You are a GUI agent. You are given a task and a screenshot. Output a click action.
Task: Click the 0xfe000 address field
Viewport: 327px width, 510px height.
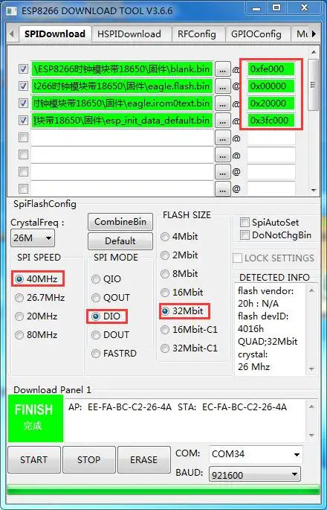point(271,69)
